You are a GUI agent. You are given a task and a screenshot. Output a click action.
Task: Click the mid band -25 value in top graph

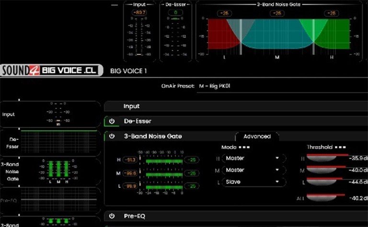click(x=277, y=13)
